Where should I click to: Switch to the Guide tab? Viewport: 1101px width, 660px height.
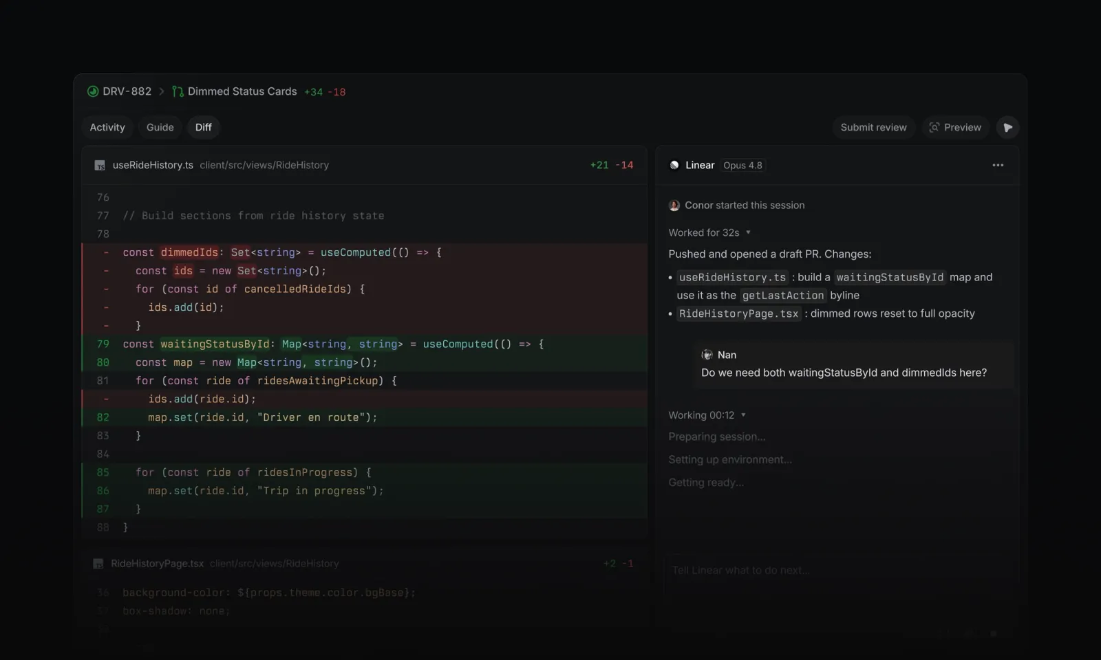160,127
